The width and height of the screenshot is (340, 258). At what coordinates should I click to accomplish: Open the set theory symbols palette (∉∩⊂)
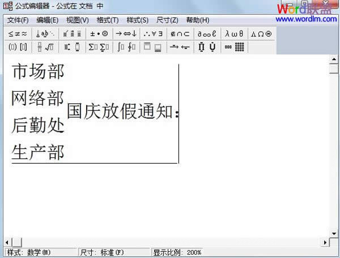coord(181,33)
